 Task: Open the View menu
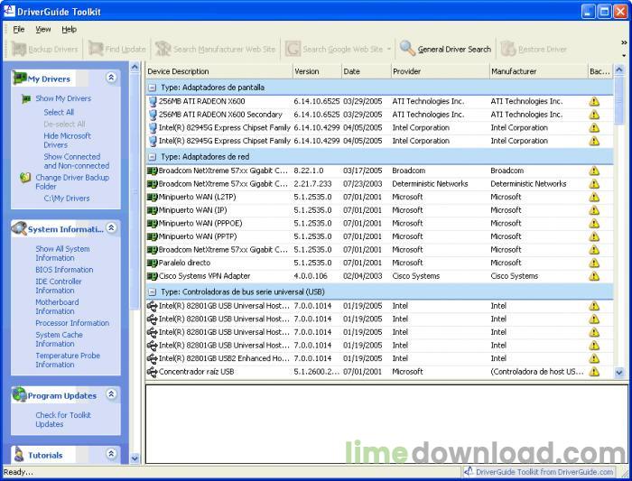pos(42,29)
